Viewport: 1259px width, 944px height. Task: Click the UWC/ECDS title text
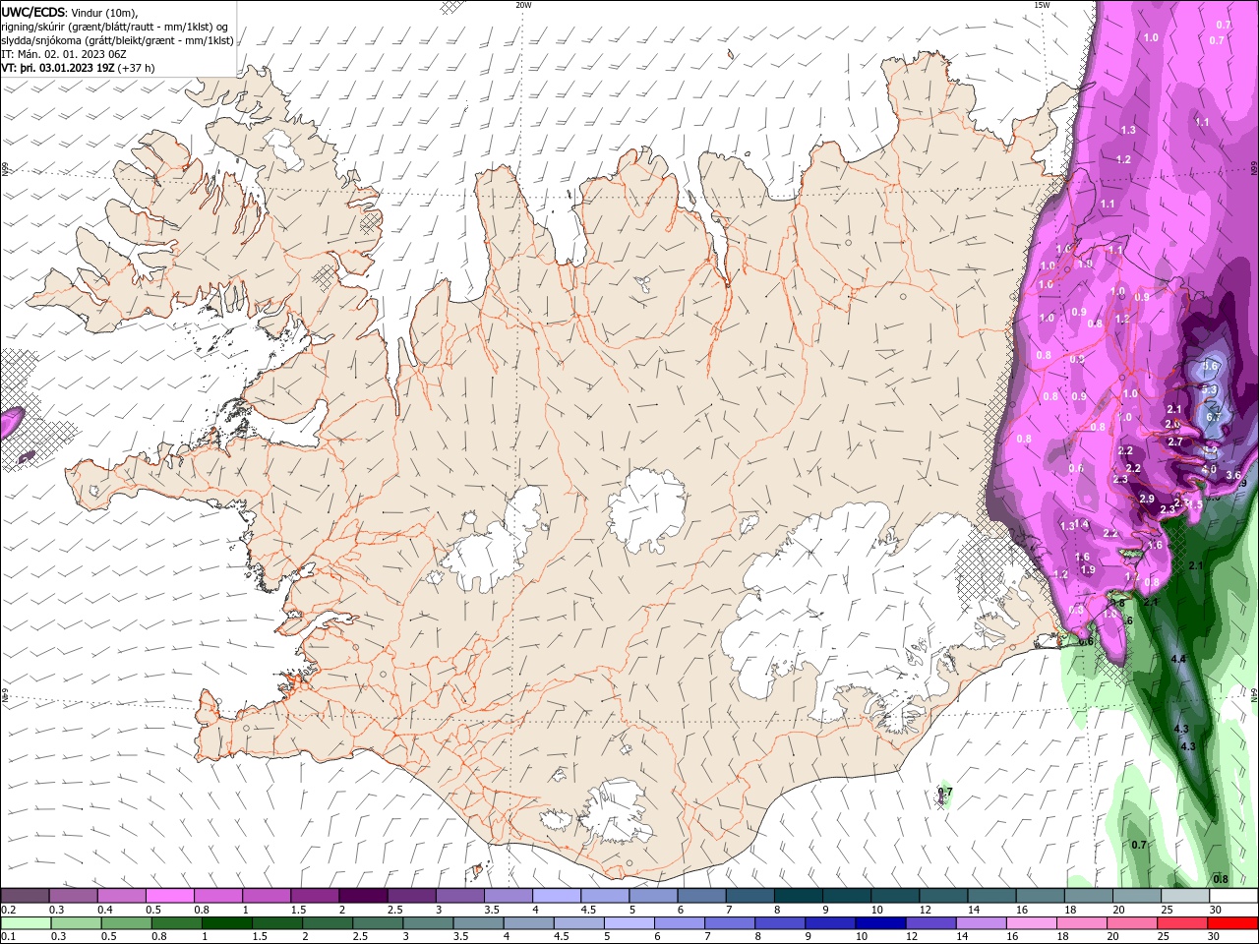[33, 12]
